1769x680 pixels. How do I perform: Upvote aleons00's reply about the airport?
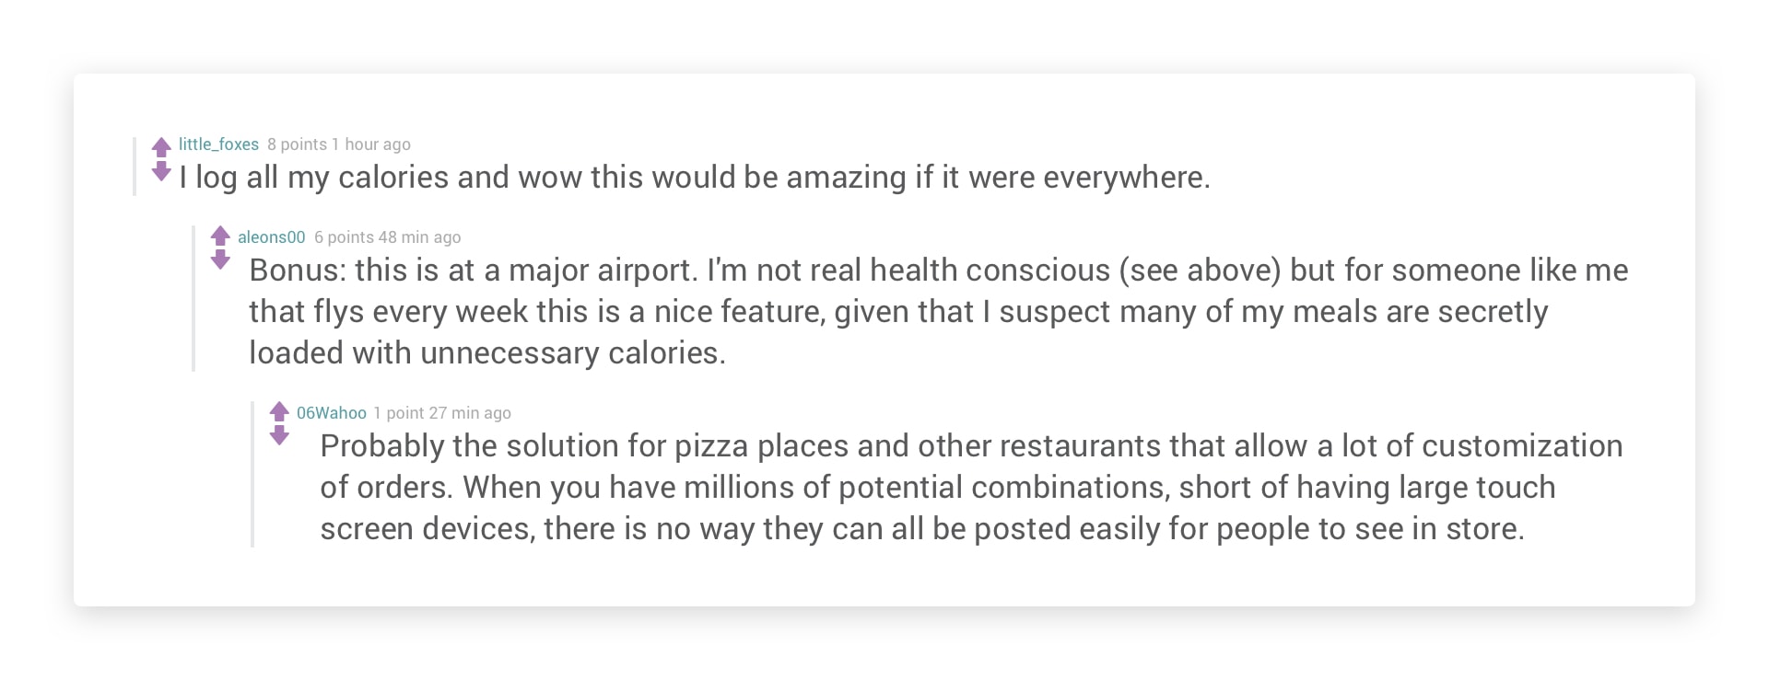coord(221,235)
